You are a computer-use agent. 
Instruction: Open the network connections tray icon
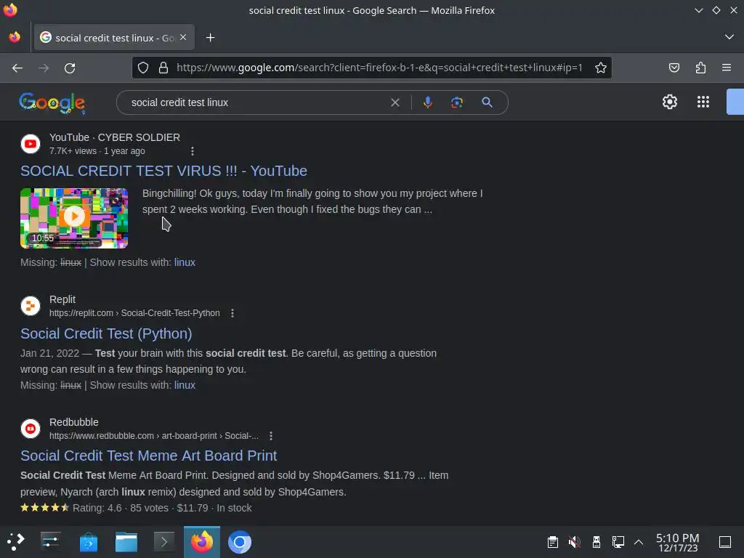click(618, 541)
